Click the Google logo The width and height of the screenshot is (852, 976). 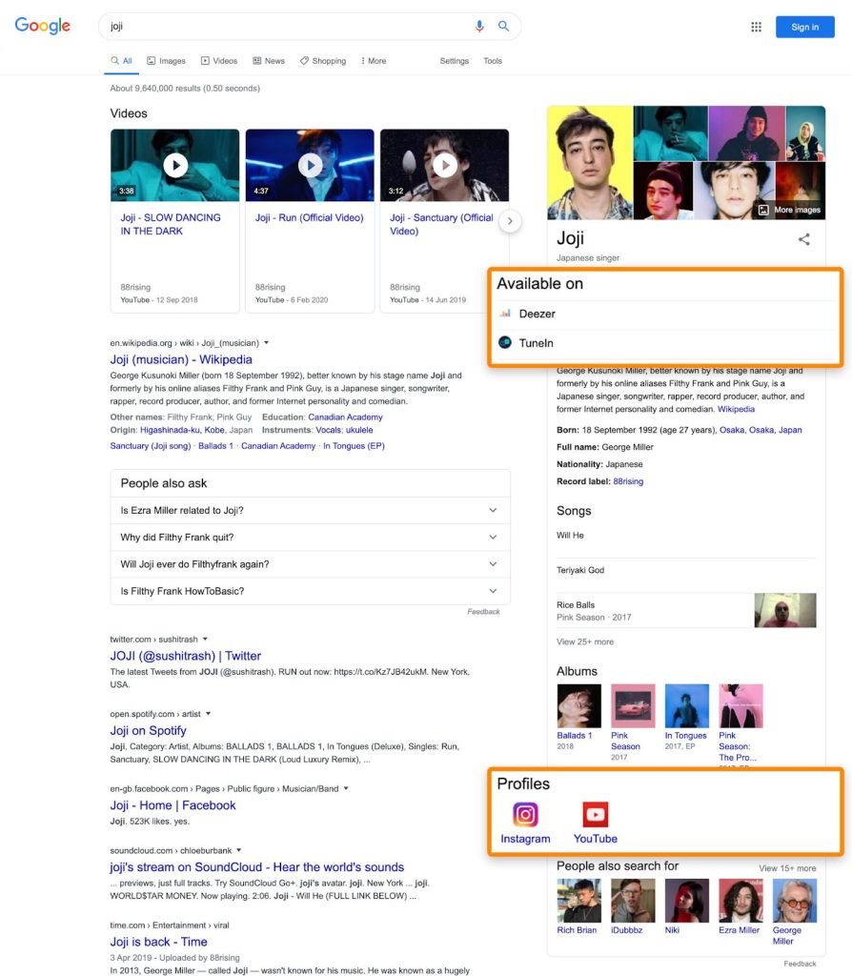[42, 27]
